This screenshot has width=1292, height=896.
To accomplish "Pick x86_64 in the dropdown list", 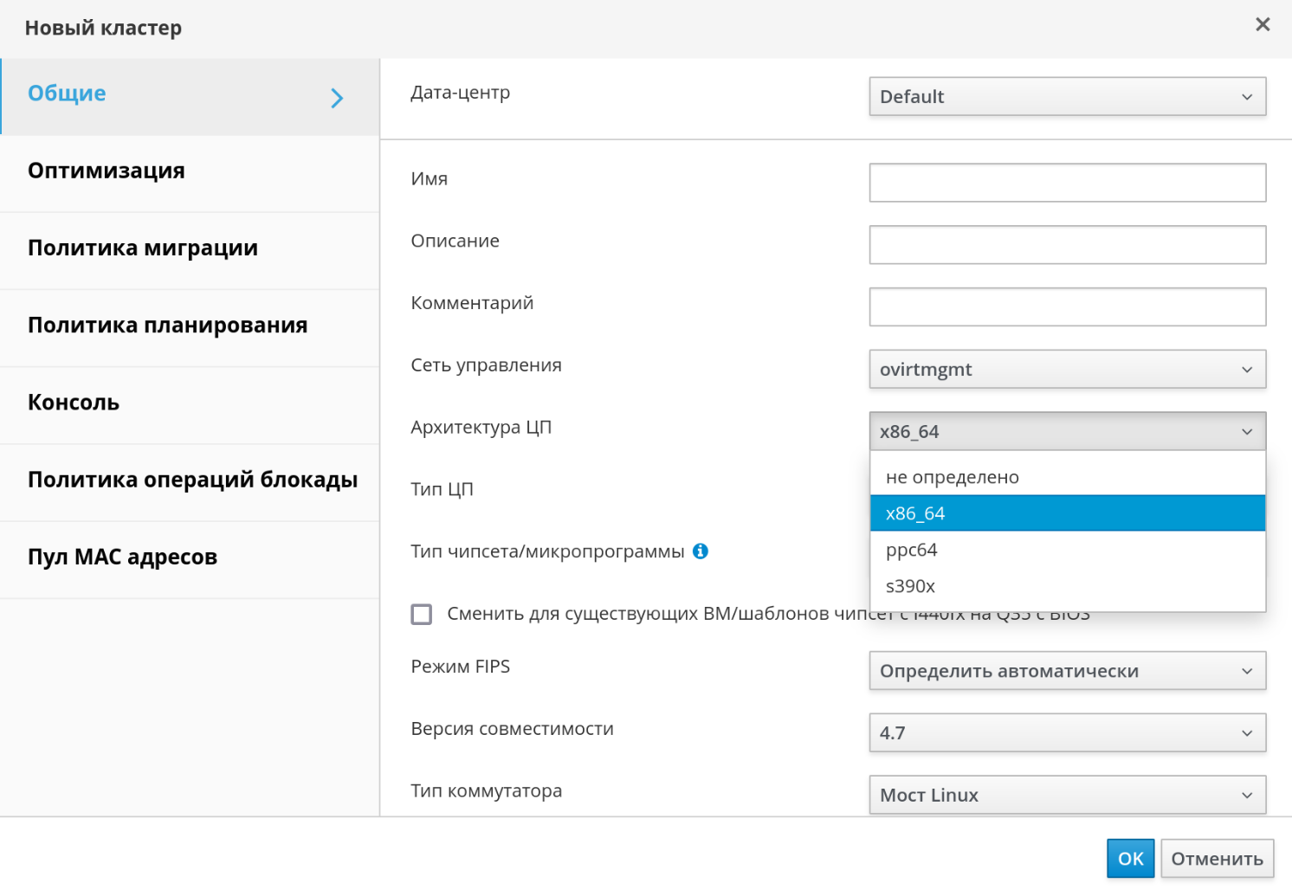I will coord(915,514).
